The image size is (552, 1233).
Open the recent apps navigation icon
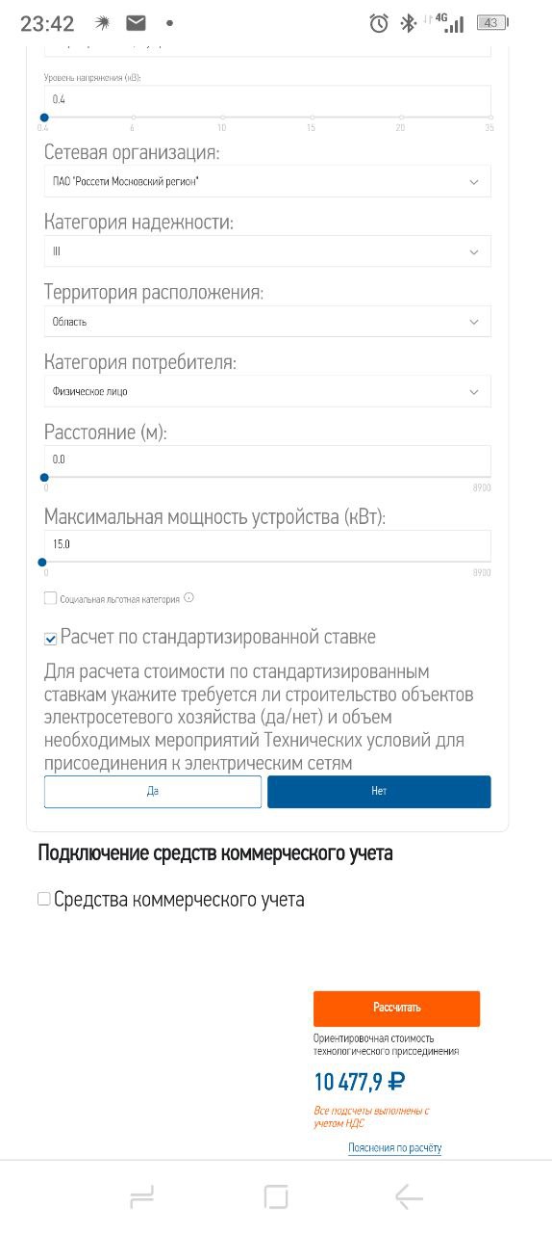coord(142,1196)
